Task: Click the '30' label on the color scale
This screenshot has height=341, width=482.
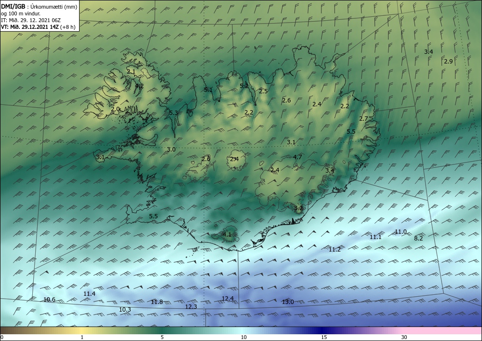Action: (404, 338)
